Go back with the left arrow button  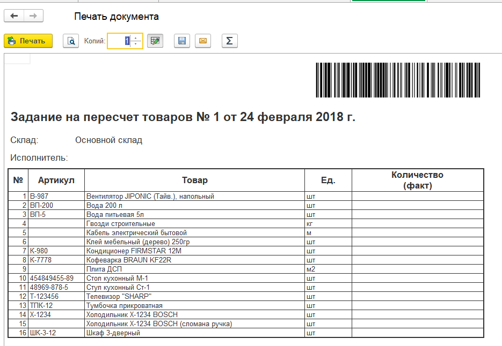[x=14, y=16]
